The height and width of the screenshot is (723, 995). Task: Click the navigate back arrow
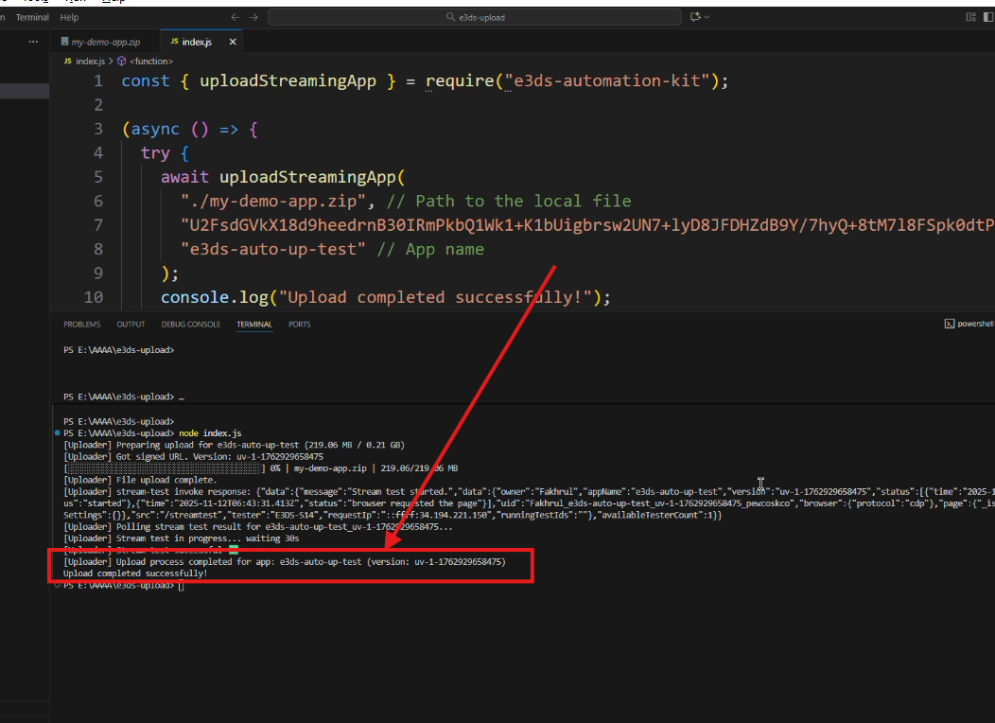click(x=236, y=17)
